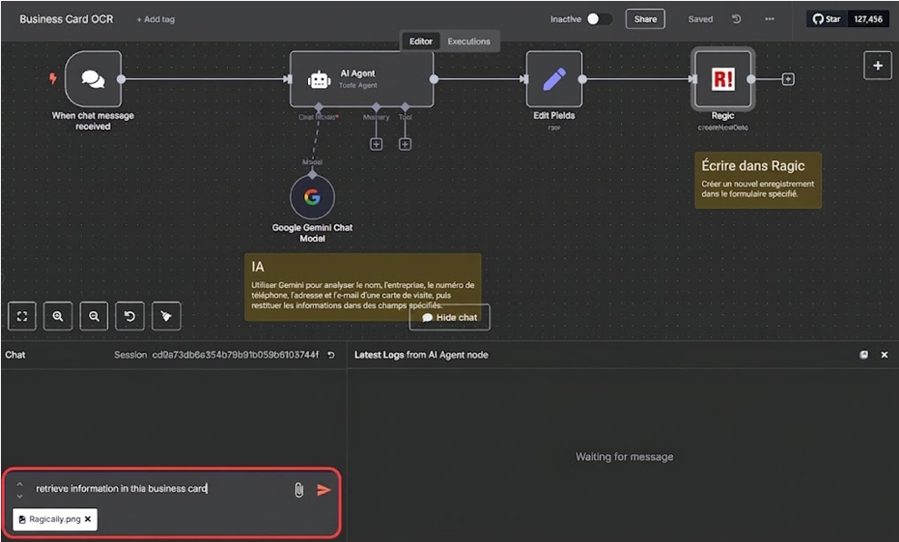The width and height of the screenshot is (899, 542).
Task: Reset the canvas zoom
Action: 130,316
